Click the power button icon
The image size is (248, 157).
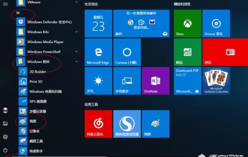(x=5, y=150)
